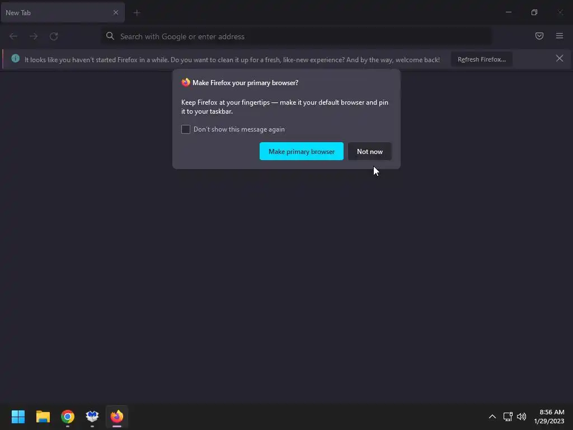Click the Refresh Firefox... button

point(482,59)
